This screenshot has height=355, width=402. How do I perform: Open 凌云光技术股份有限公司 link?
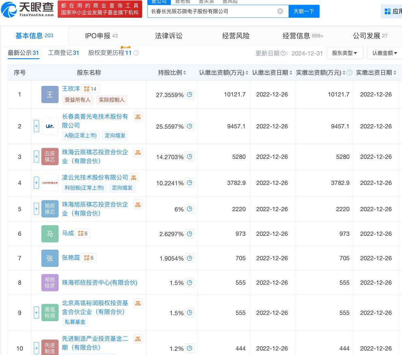tap(95, 178)
